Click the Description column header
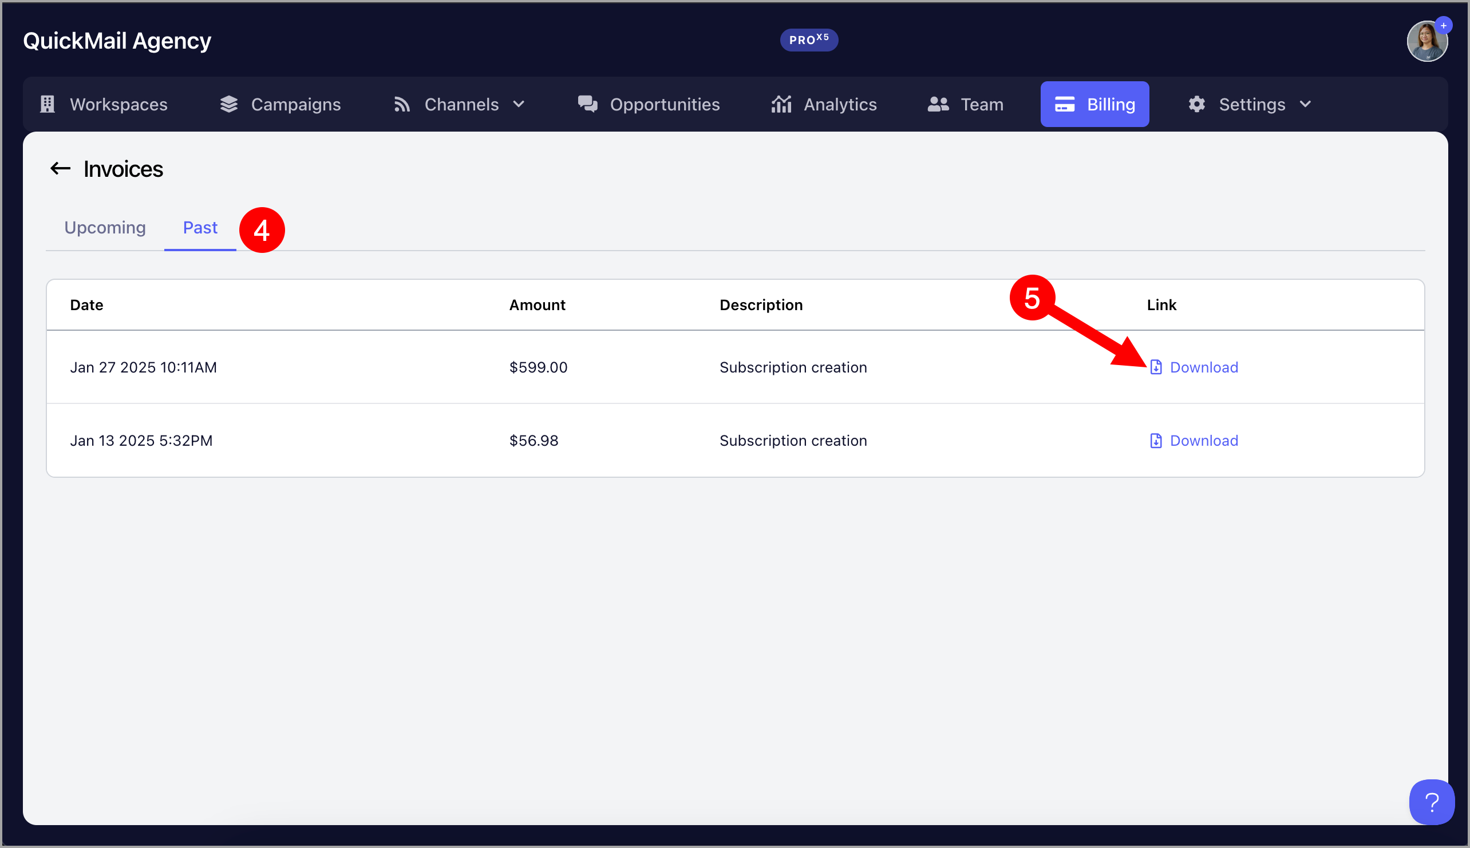Viewport: 1470px width, 848px height. pyautogui.click(x=761, y=304)
